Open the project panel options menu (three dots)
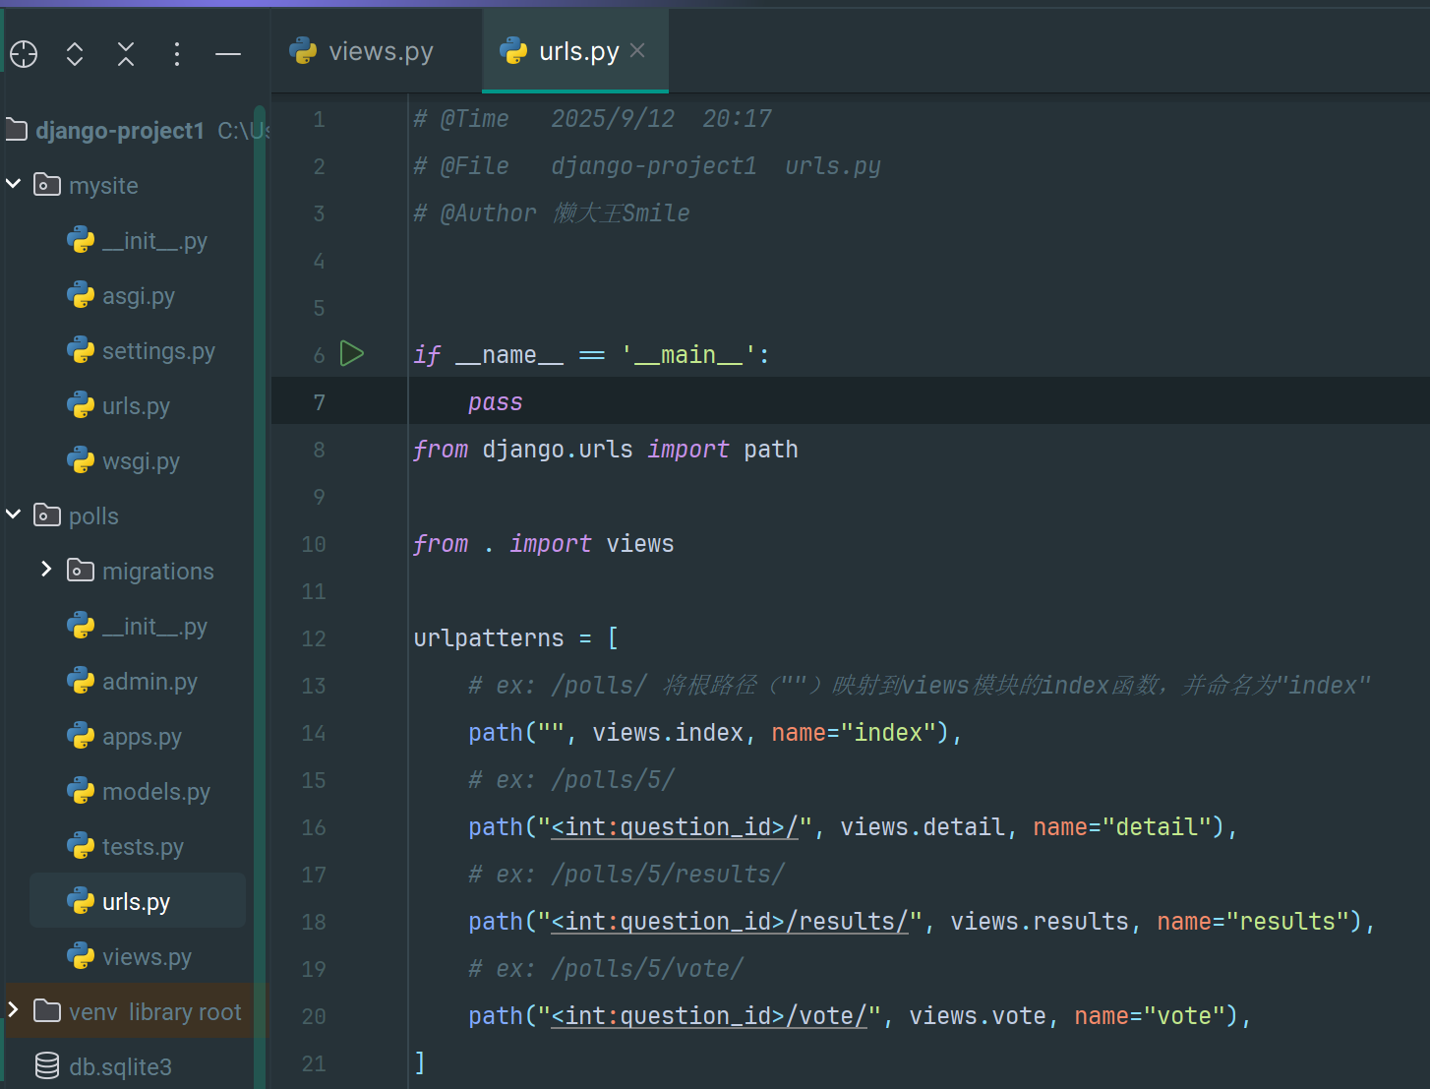 177,54
